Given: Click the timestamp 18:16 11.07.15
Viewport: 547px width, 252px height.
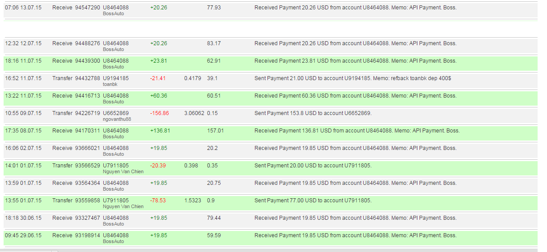Looking at the screenshot, I should (x=23, y=61).
